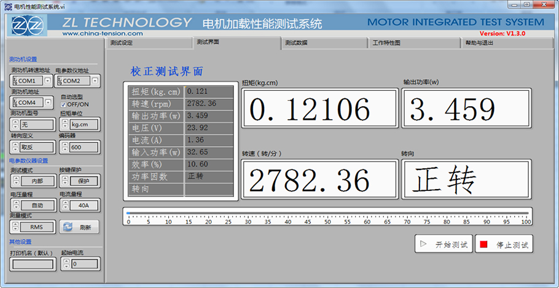
Task: Click the title bar application icon
Action: (7, 6)
